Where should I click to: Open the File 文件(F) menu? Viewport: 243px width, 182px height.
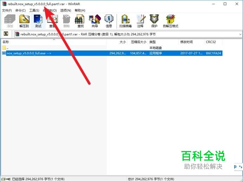pyautogui.click(x=7, y=11)
